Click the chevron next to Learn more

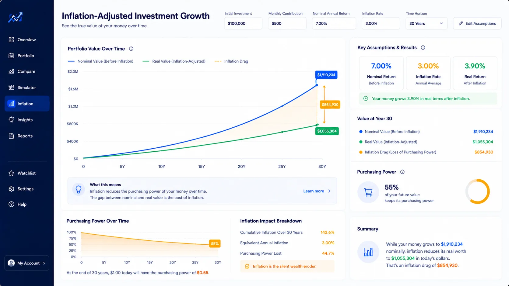329,191
